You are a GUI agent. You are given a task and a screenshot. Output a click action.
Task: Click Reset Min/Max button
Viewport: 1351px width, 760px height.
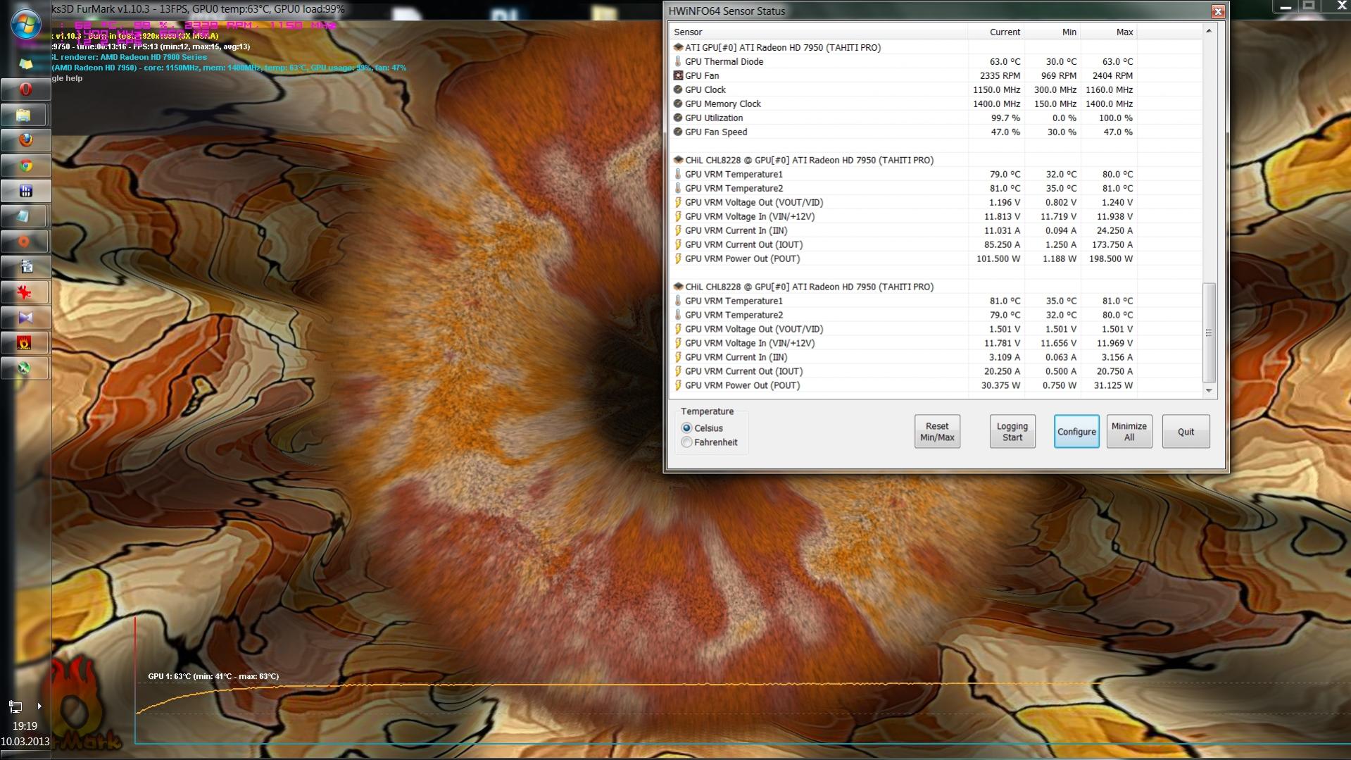937,432
